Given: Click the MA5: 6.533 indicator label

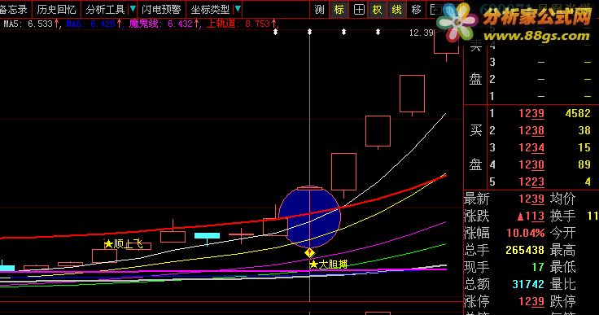Looking at the screenshot, I should point(31,24).
